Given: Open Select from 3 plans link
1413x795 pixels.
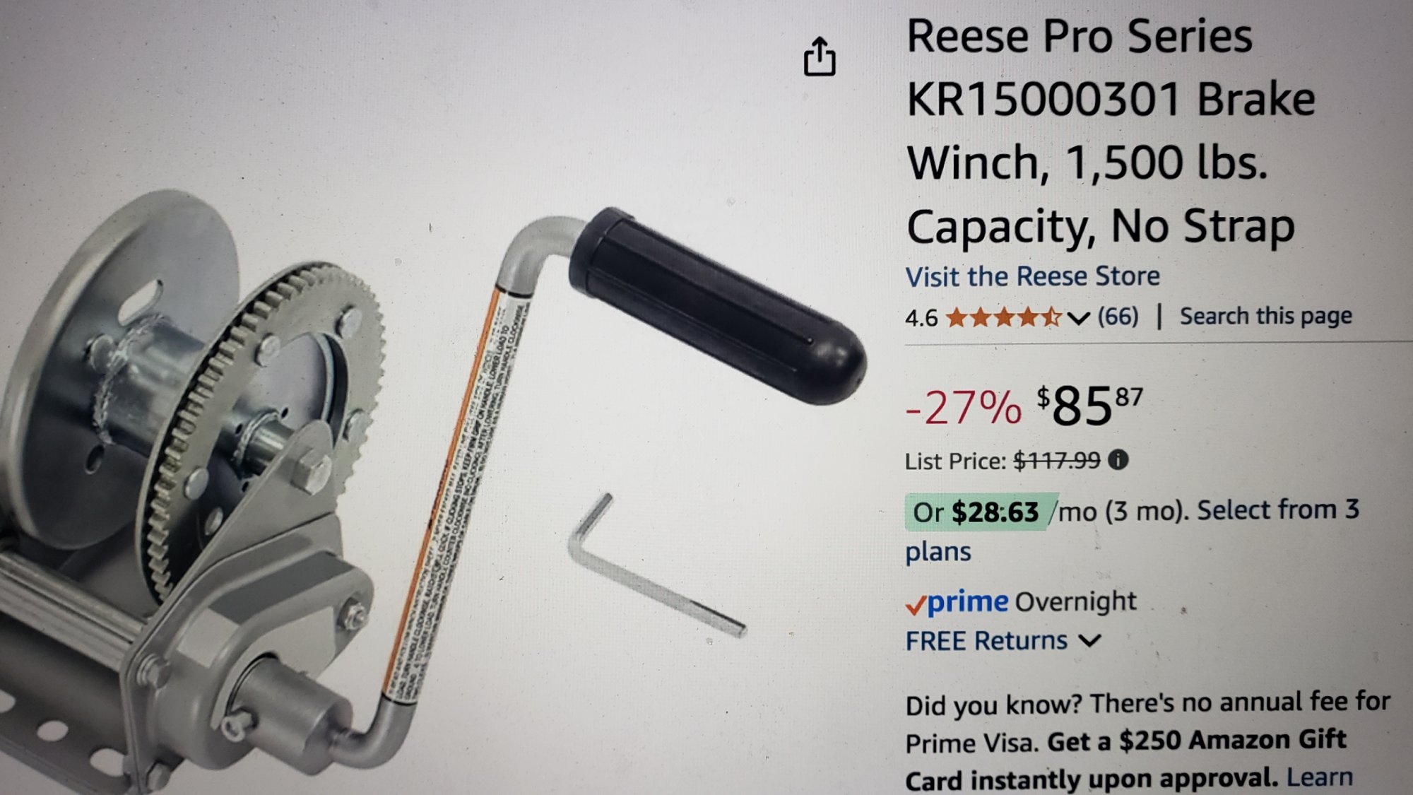Looking at the screenshot, I should pyautogui.click(x=1133, y=530).
